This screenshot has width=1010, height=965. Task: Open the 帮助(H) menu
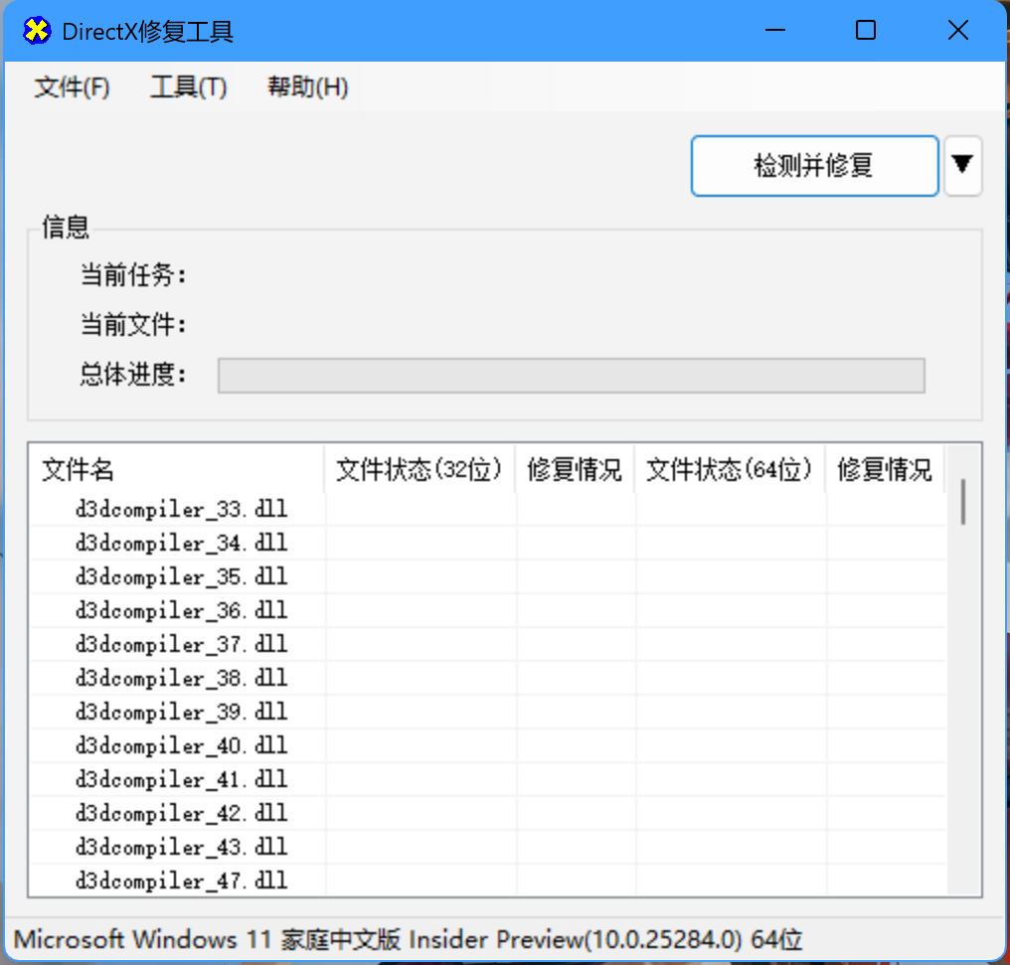tap(308, 86)
